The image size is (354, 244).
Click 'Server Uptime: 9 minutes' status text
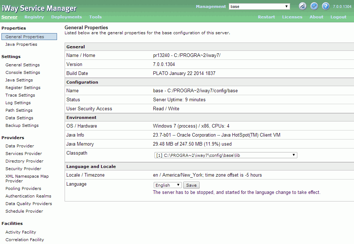[179, 100]
